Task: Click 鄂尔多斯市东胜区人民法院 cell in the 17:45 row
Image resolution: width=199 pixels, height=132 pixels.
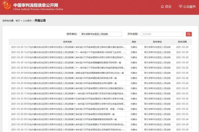Action: click(x=157, y=93)
